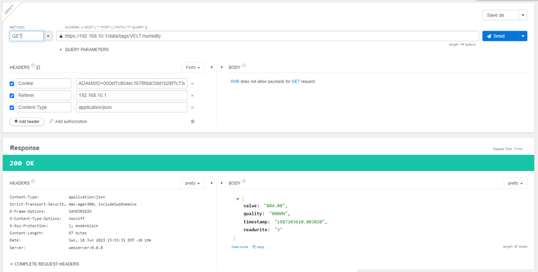Viewport: 538px width, 272px height.
Task: Click the 97 bytes Content-Length value
Action: click(x=78, y=233)
